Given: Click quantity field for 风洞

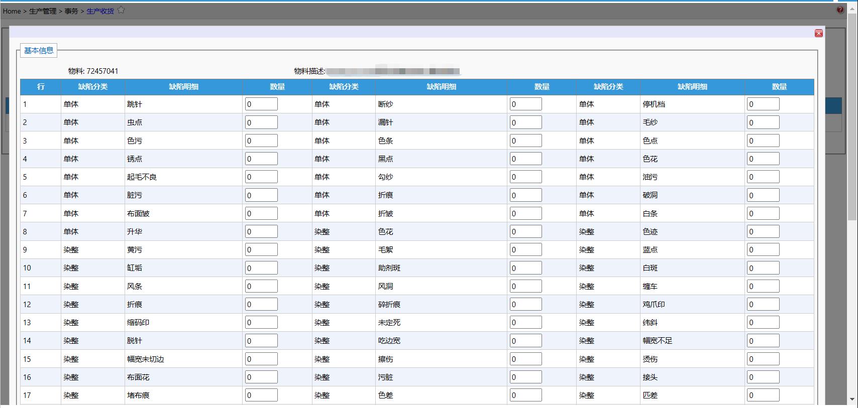Looking at the screenshot, I should (526, 286).
